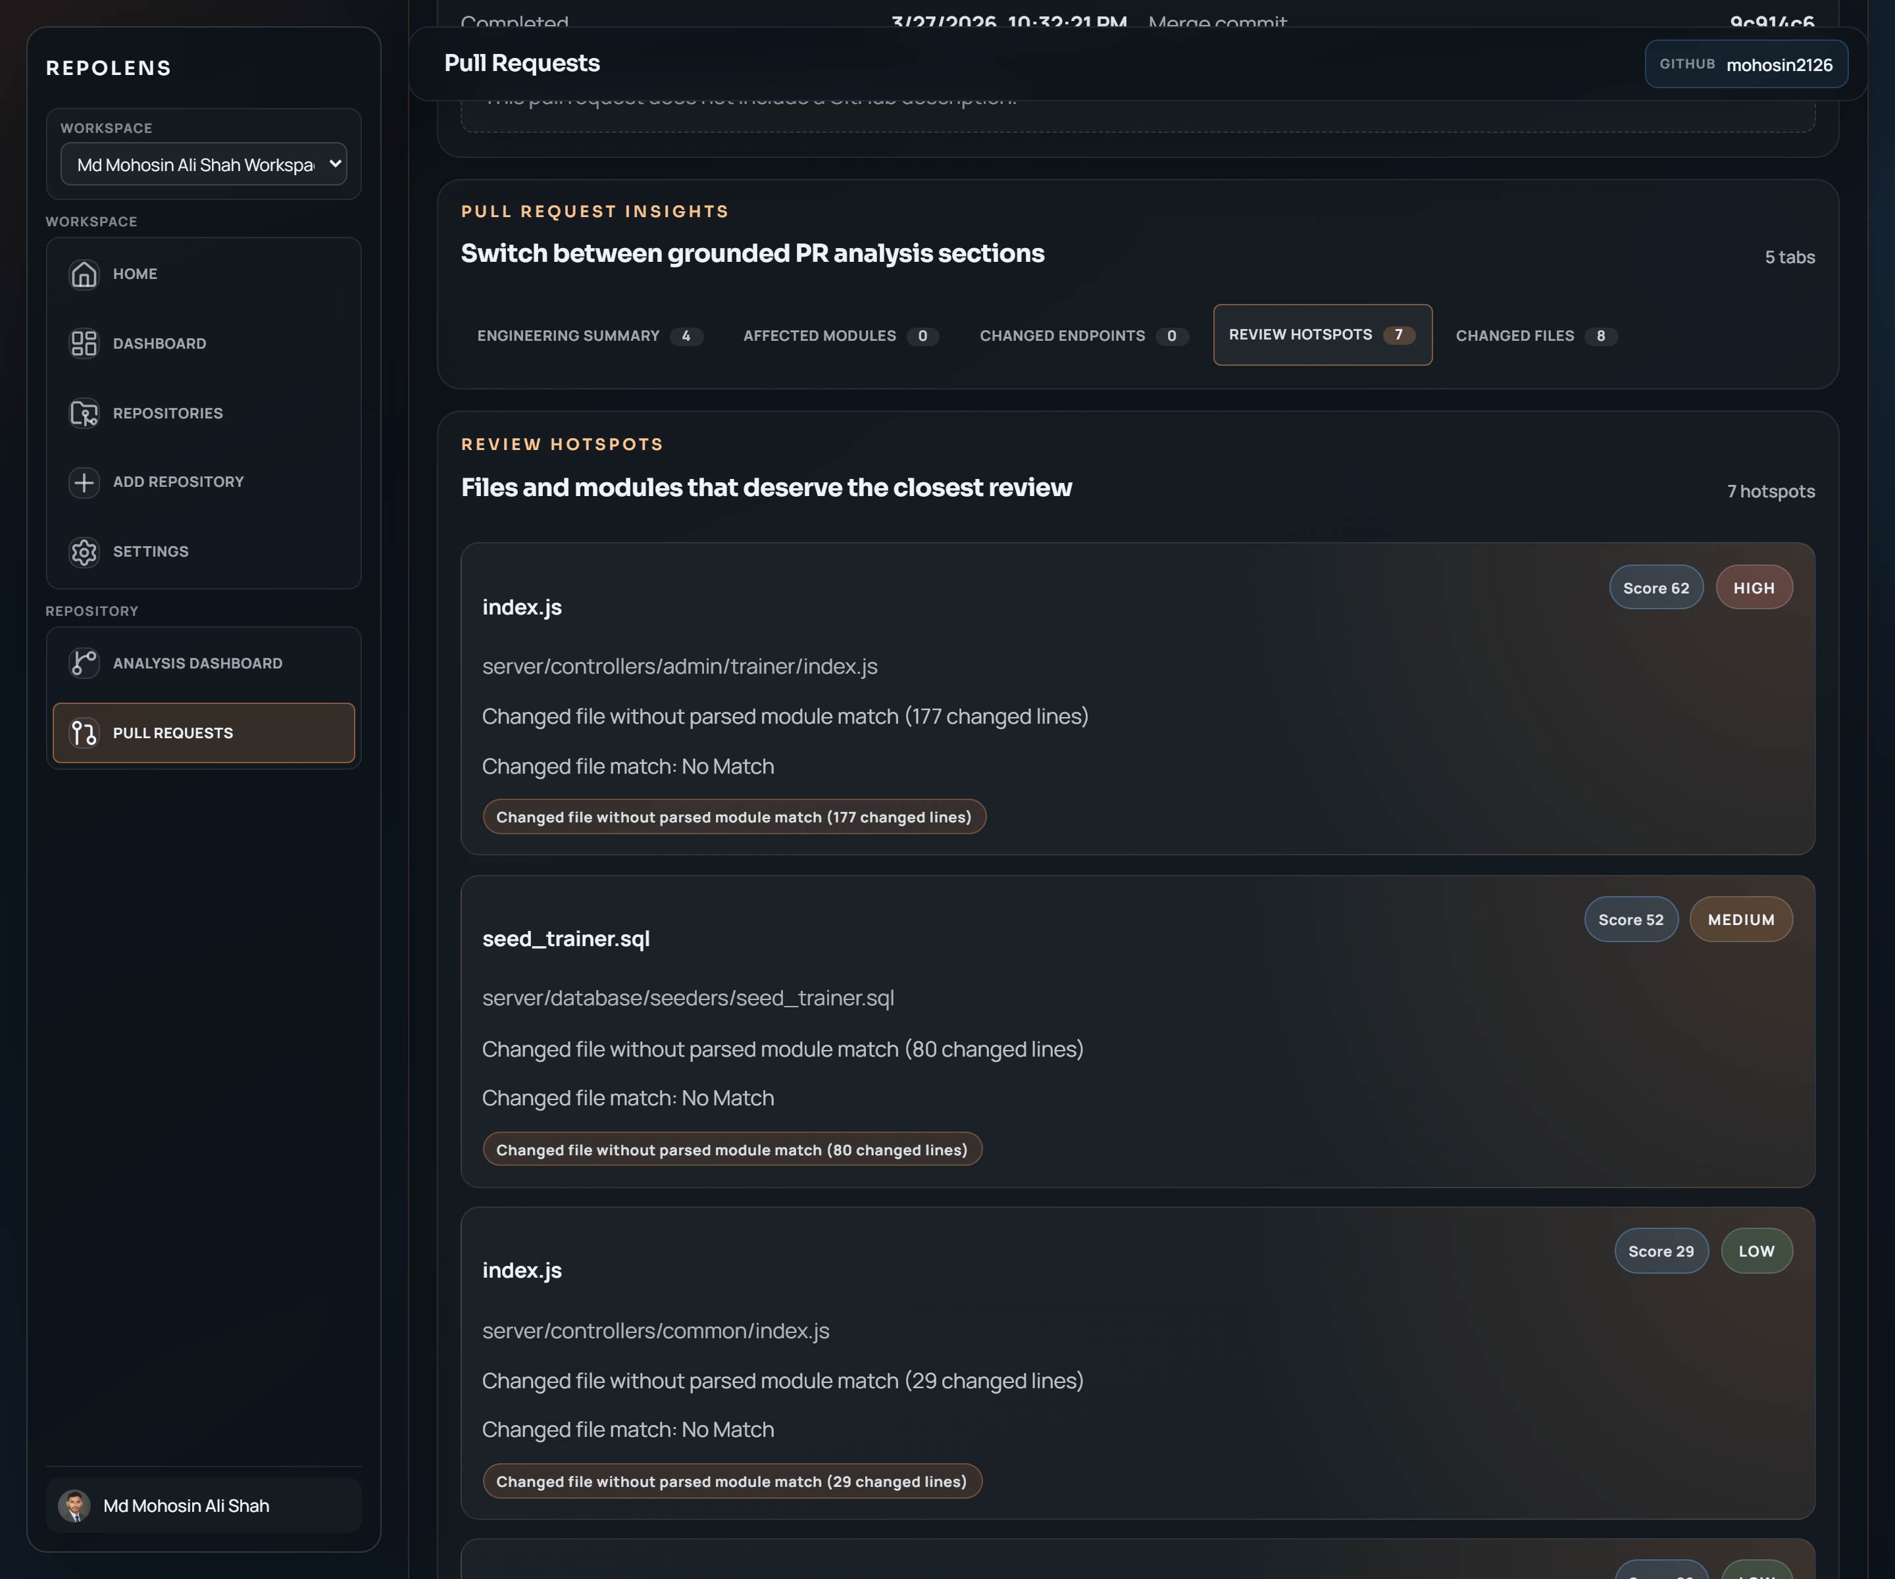Click the Score 62 badge on index.js
Viewport: 1895px width, 1579px height.
[x=1656, y=586]
